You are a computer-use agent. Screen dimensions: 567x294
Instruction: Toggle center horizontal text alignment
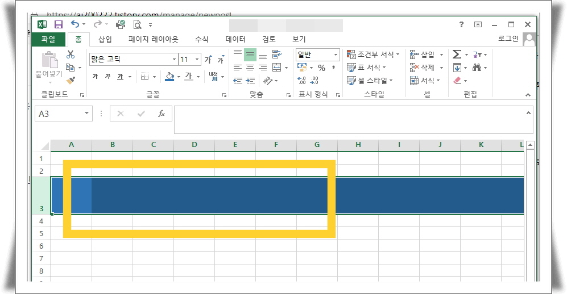click(x=250, y=68)
